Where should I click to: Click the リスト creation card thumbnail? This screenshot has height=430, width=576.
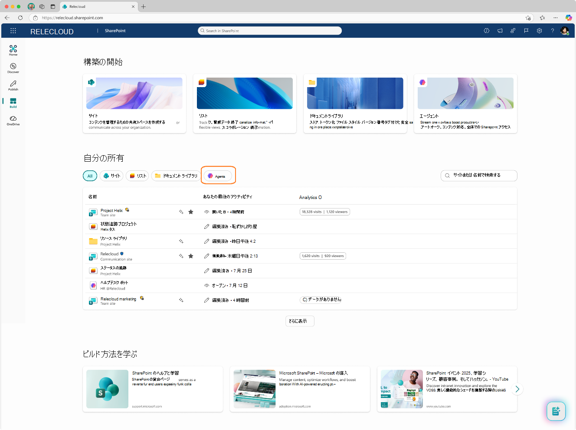245,93
